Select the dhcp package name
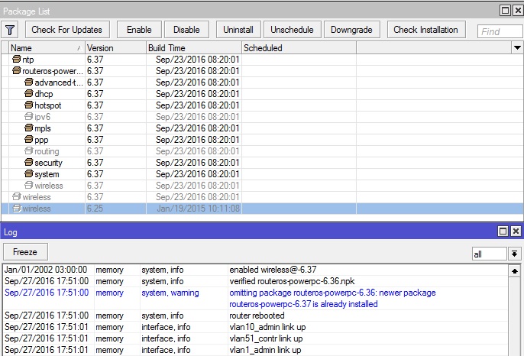524x356 pixels. [44, 94]
